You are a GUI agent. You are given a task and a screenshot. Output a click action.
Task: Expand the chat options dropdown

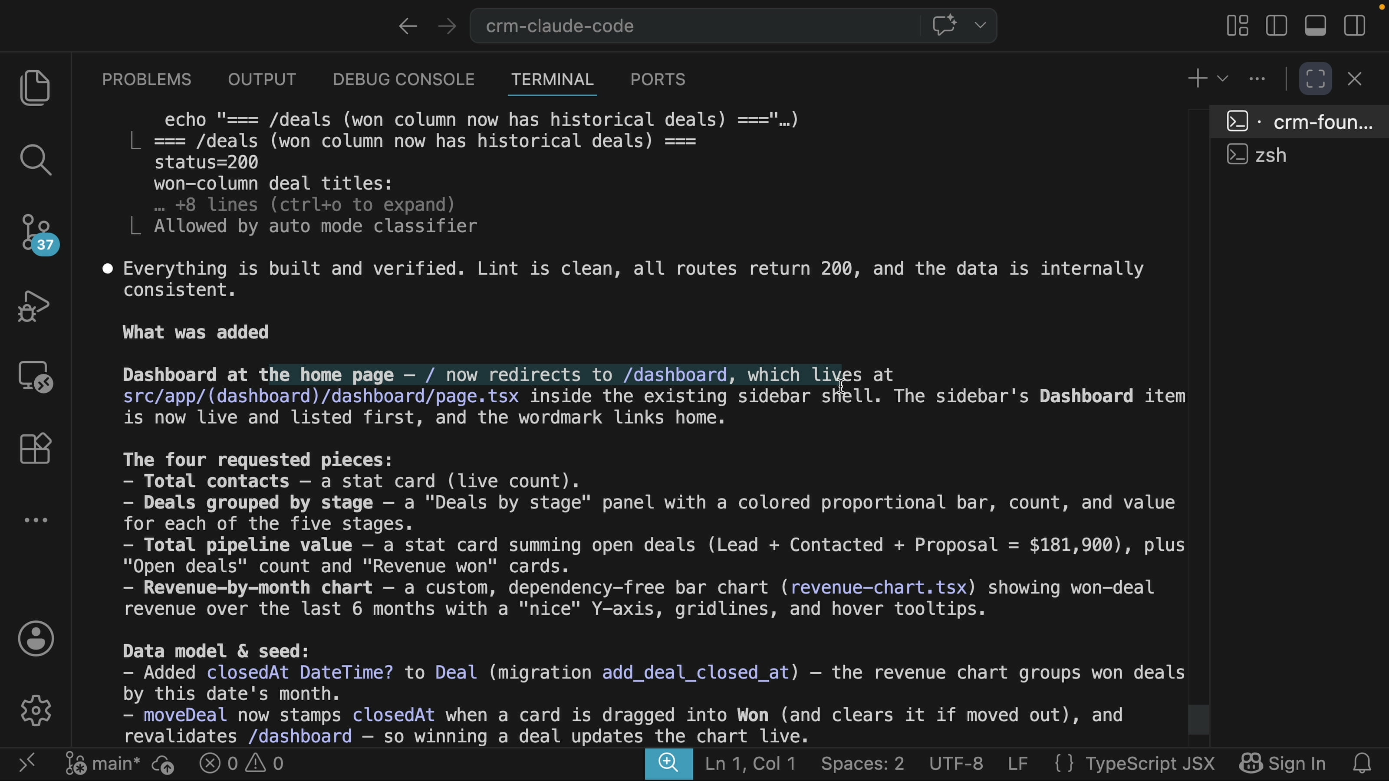click(x=980, y=25)
